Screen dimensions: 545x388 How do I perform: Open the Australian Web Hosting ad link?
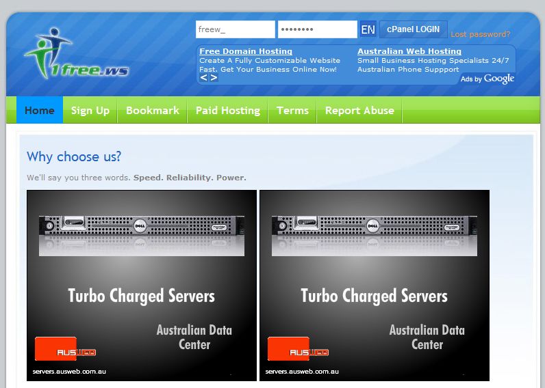pos(409,51)
